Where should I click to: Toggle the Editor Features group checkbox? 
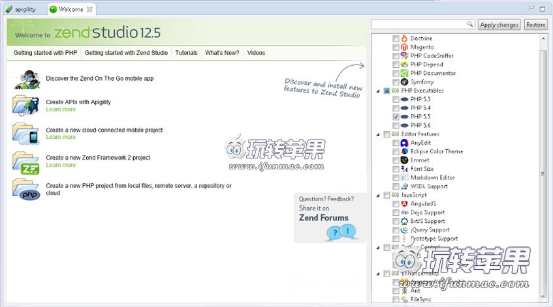tap(387, 134)
